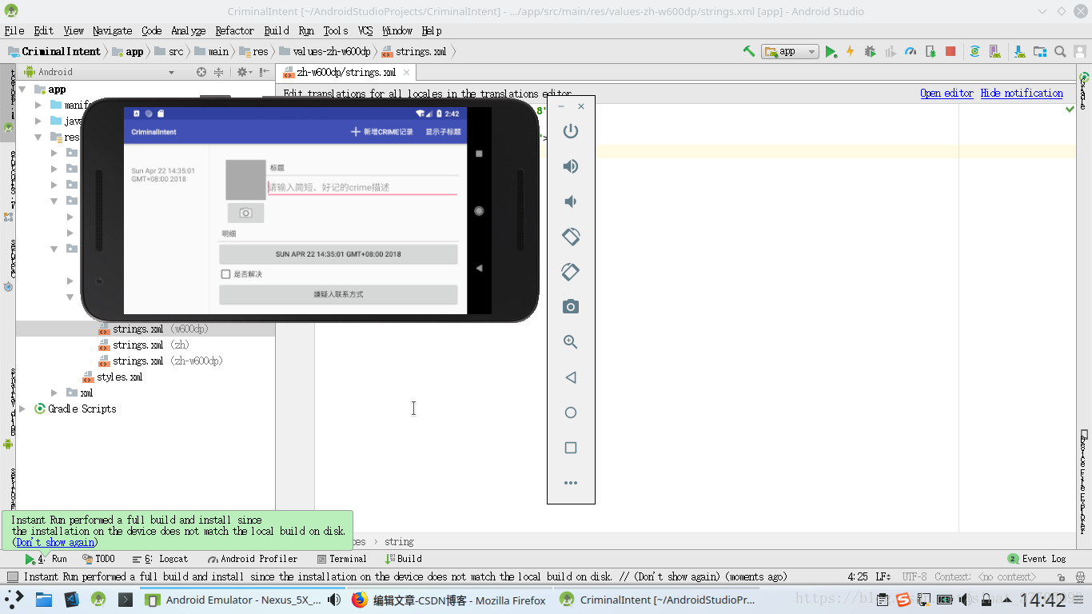Viewport: 1092px width, 614px height.
Task: Open the Terminal tool window tab
Action: [342, 559]
